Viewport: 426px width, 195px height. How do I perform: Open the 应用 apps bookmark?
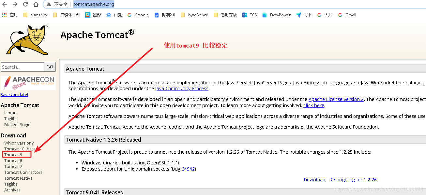point(10,15)
